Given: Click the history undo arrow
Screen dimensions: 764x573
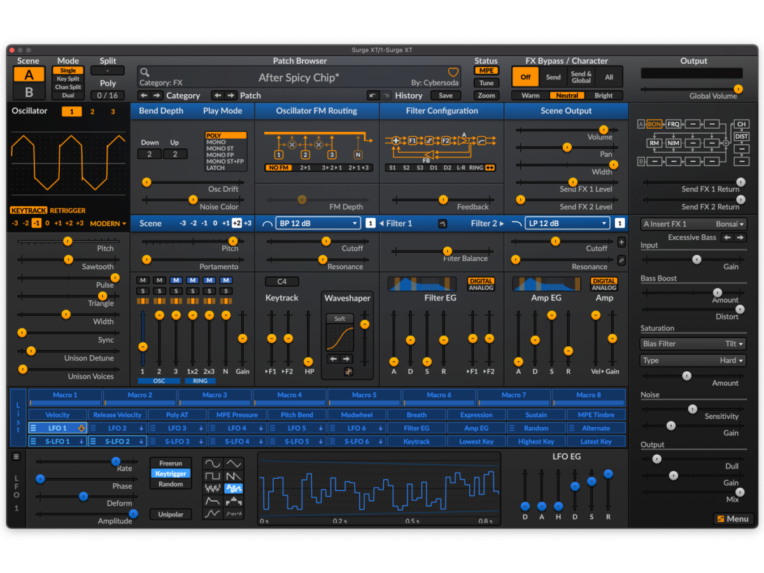Looking at the screenshot, I should [x=372, y=95].
